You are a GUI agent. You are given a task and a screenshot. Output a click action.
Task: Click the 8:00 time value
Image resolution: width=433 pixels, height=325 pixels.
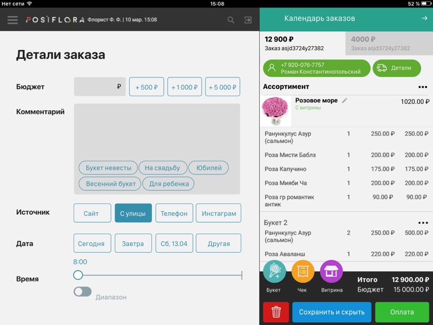[x=80, y=262]
